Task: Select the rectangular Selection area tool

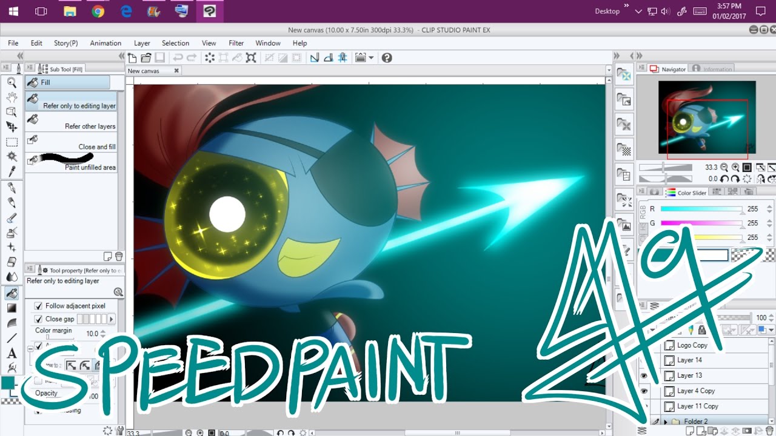Action: click(x=12, y=142)
